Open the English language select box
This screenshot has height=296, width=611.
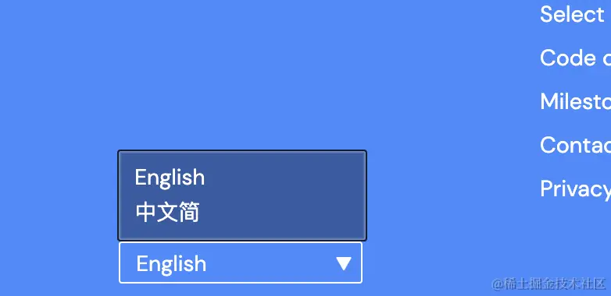click(x=241, y=263)
